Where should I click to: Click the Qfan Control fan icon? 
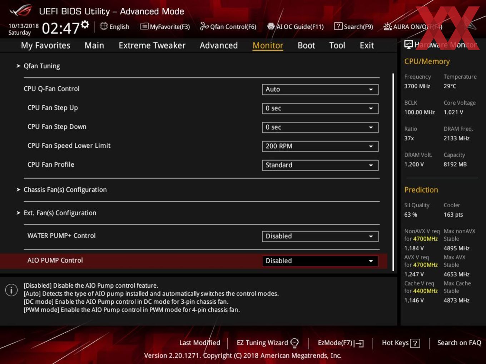pos(204,26)
